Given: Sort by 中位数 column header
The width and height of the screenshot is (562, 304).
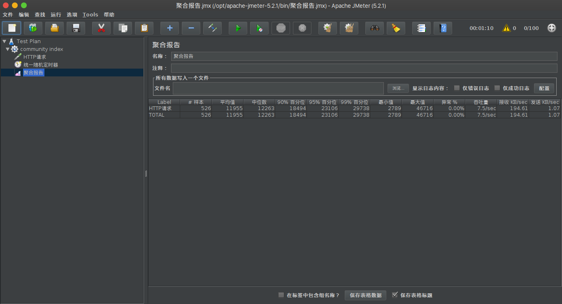Looking at the screenshot, I should (x=259, y=102).
